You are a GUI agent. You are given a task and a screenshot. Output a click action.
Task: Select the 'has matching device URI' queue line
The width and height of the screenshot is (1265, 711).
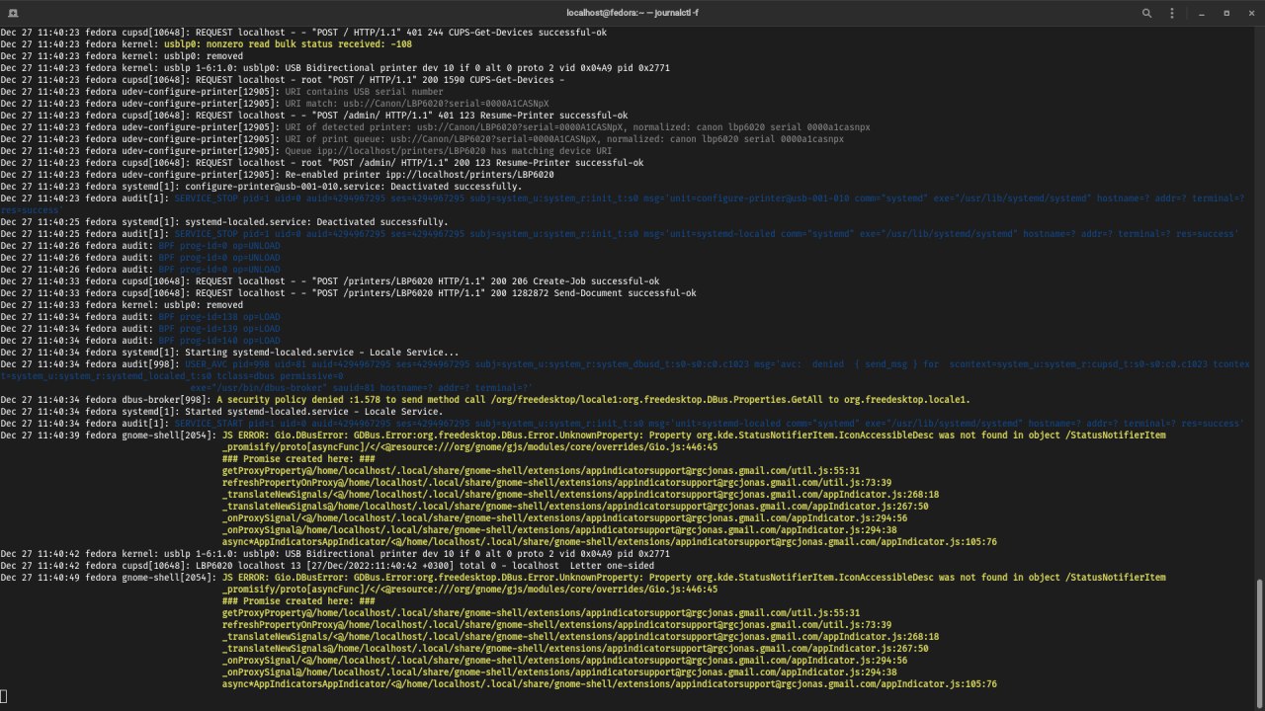click(306, 151)
